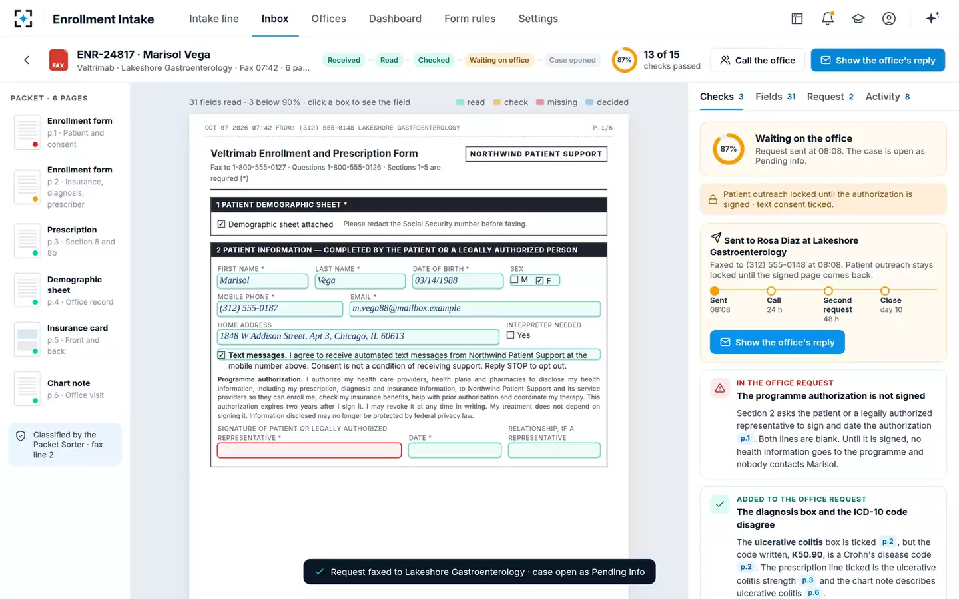
Task: Click Show the office's reply in Sent card
Action: tap(777, 342)
